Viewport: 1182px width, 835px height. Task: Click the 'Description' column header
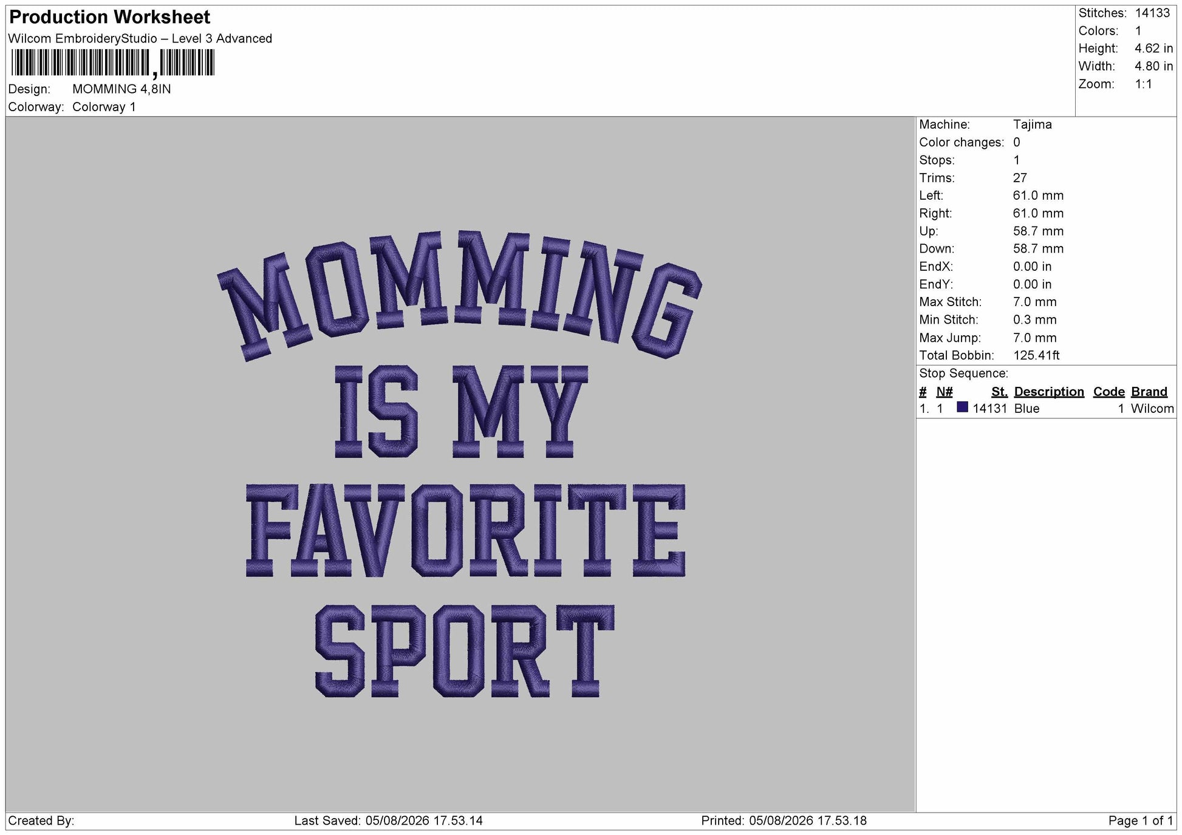(1049, 392)
